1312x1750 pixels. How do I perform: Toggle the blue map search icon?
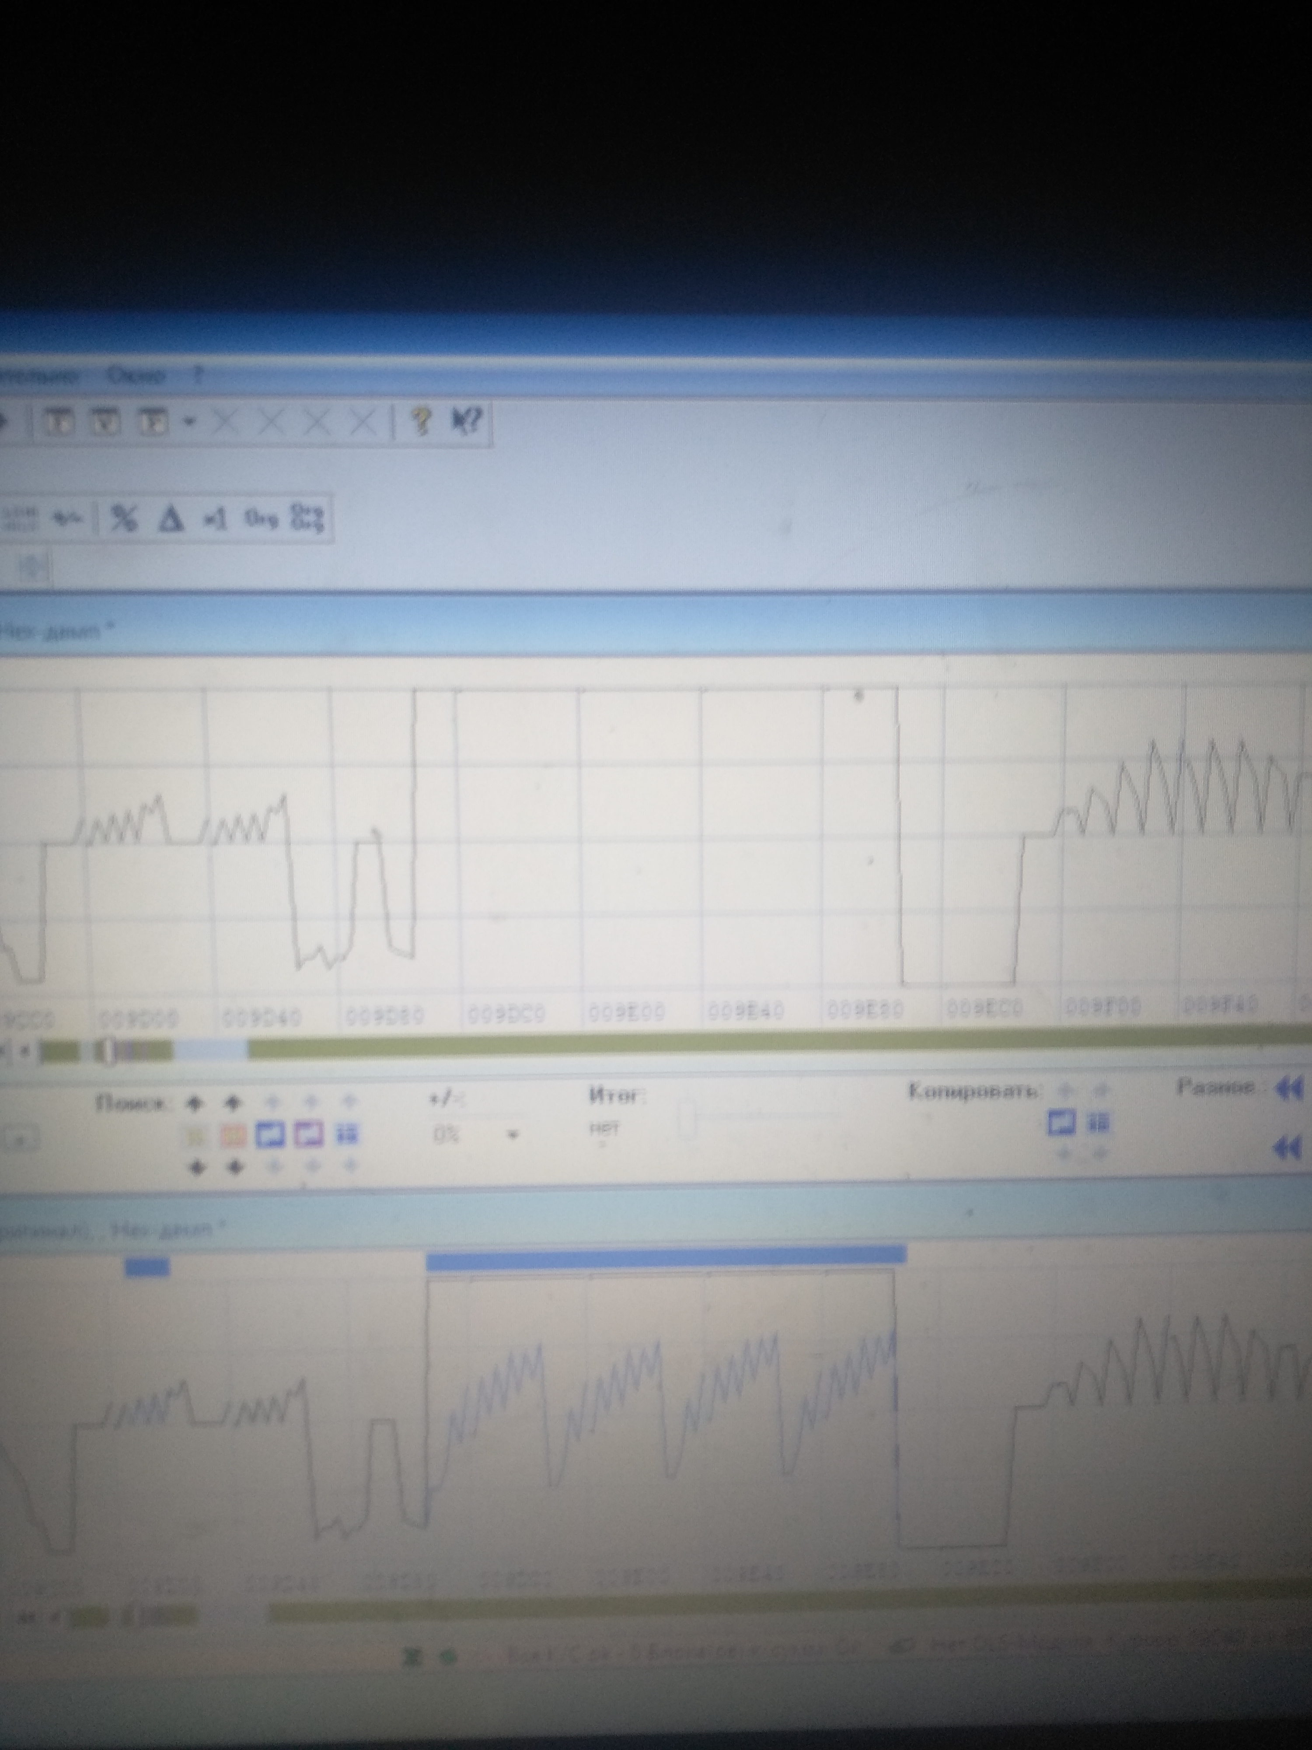pyautogui.click(x=270, y=1135)
